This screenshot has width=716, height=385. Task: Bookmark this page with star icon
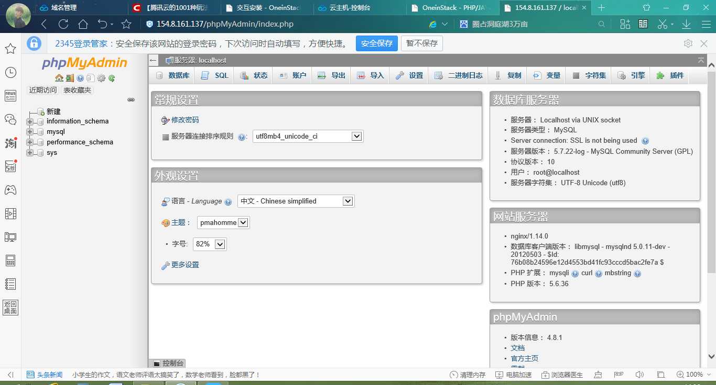pyautogui.click(x=126, y=24)
